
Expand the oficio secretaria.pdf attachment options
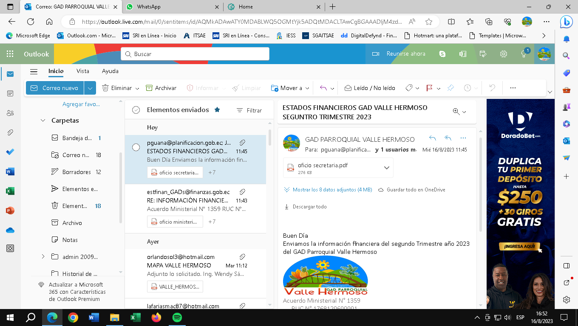tap(386, 168)
